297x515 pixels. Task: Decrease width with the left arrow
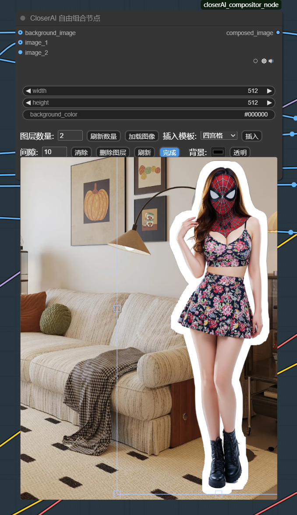[x=28, y=91]
